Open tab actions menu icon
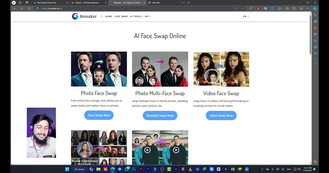 point(27,3)
